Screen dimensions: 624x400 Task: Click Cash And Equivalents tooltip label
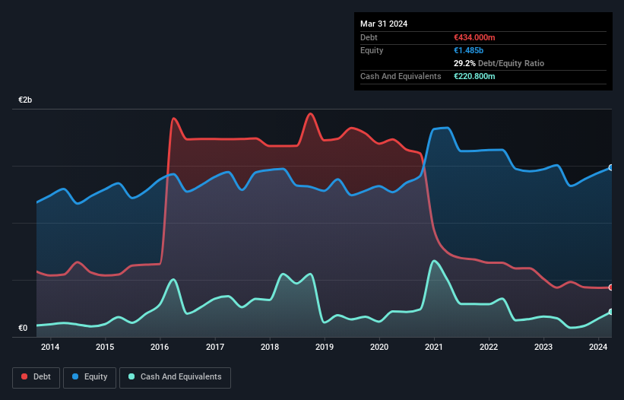point(401,76)
